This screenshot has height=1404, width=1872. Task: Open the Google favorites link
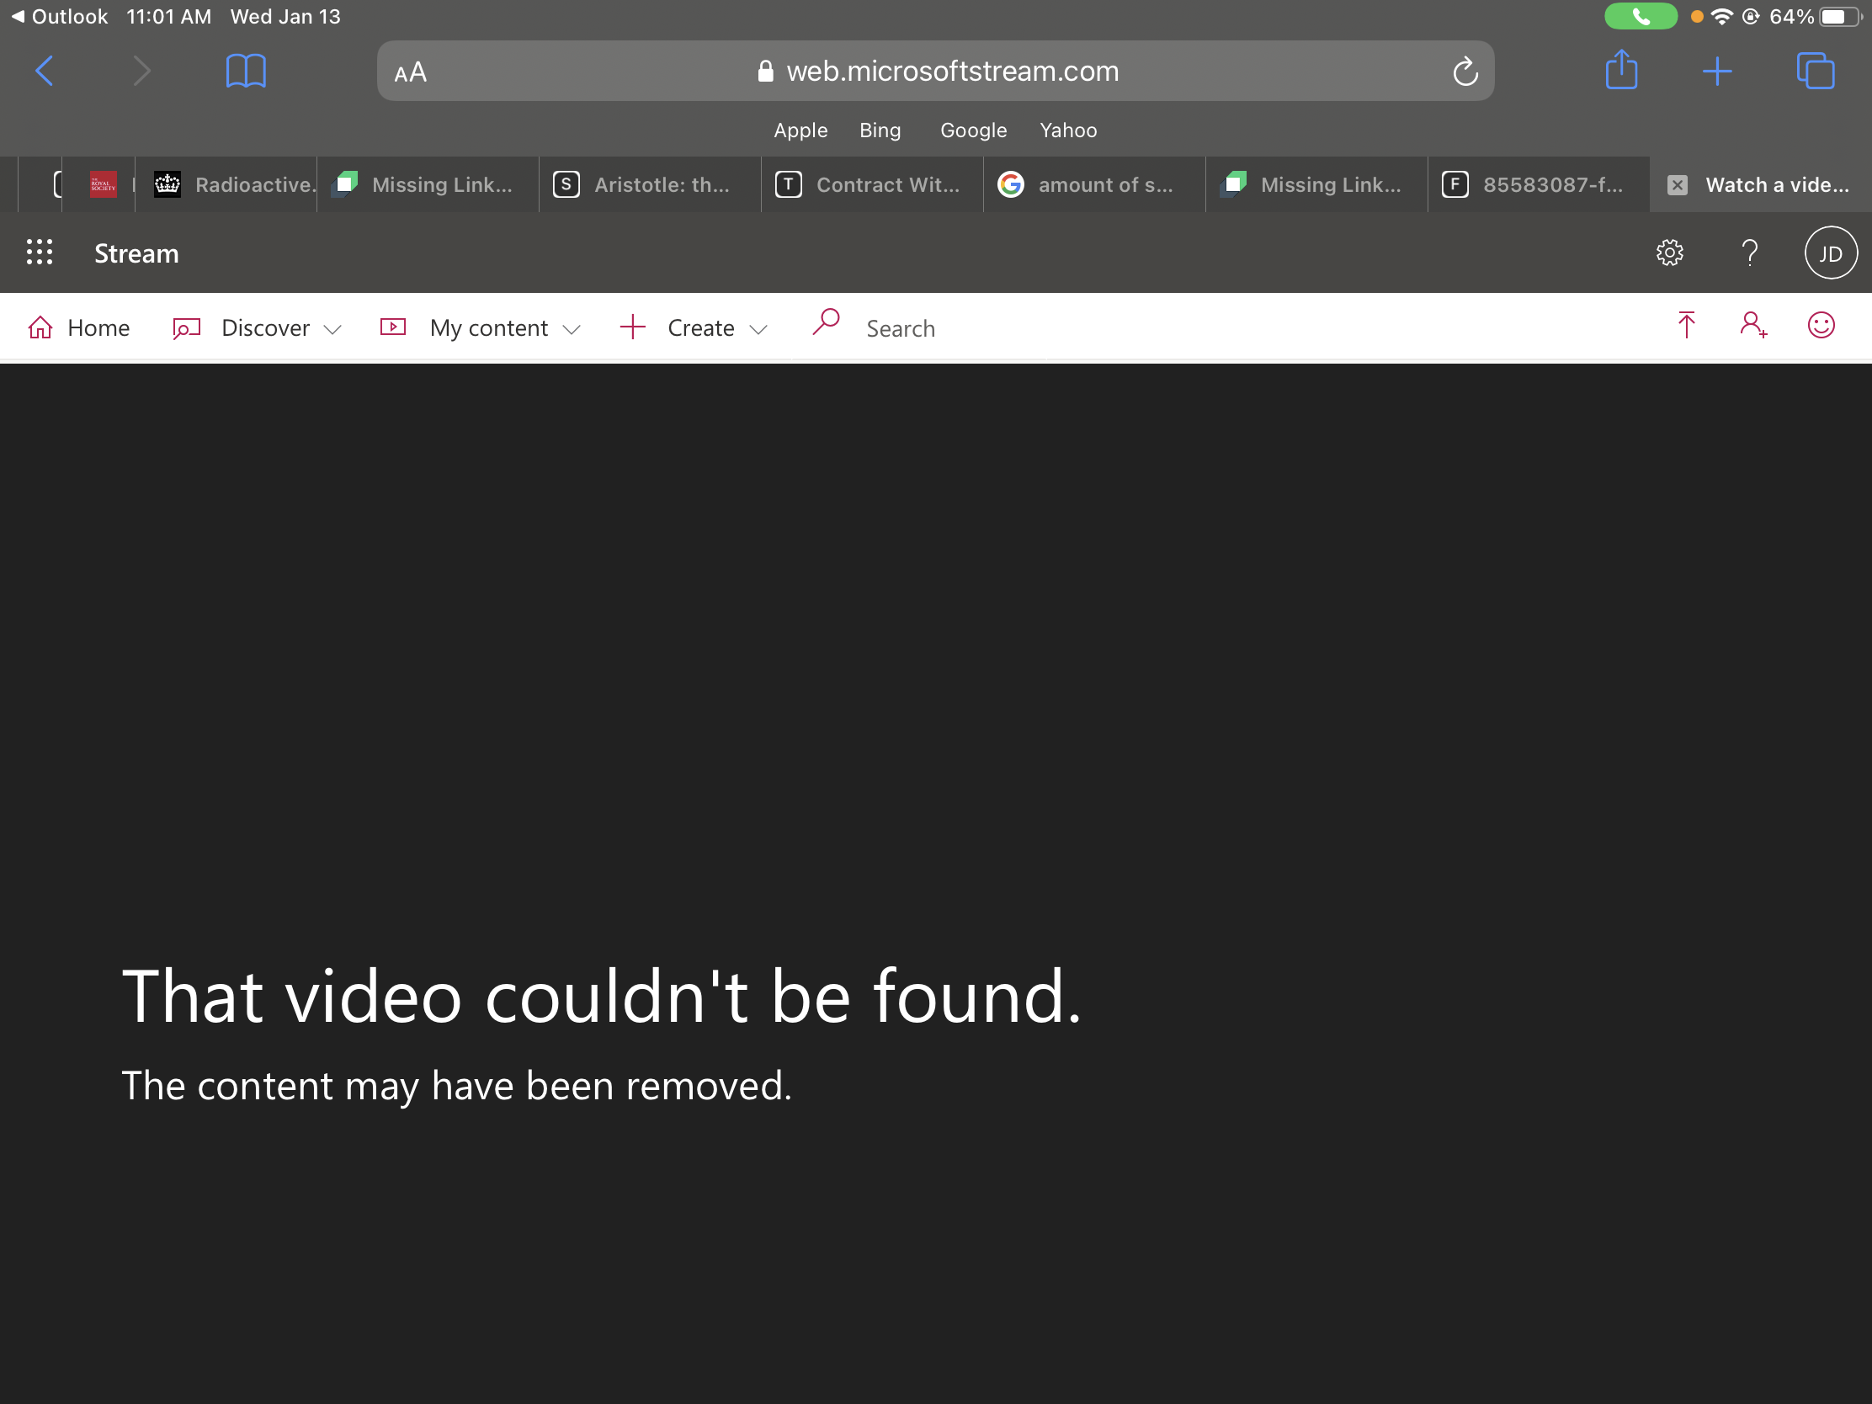(973, 130)
